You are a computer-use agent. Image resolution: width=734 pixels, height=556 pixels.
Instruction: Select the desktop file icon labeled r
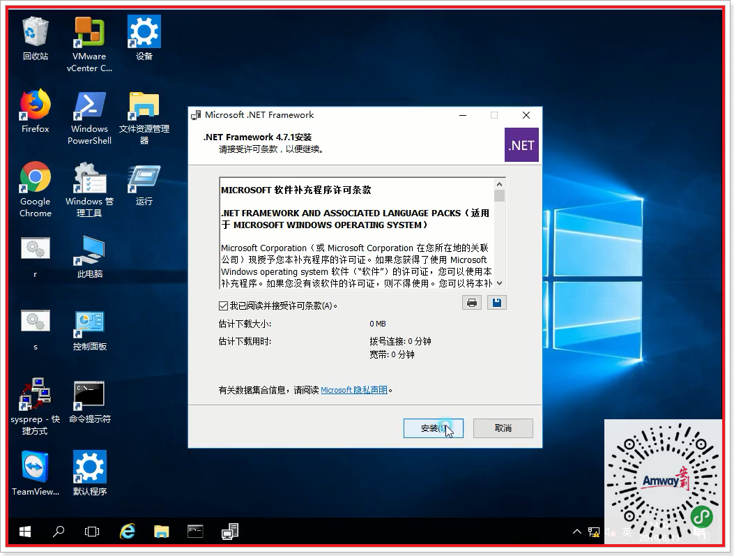tap(35, 257)
